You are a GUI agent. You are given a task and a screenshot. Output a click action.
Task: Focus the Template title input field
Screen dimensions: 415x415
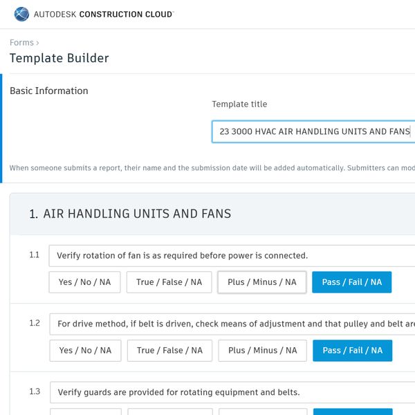coord(313,131)
